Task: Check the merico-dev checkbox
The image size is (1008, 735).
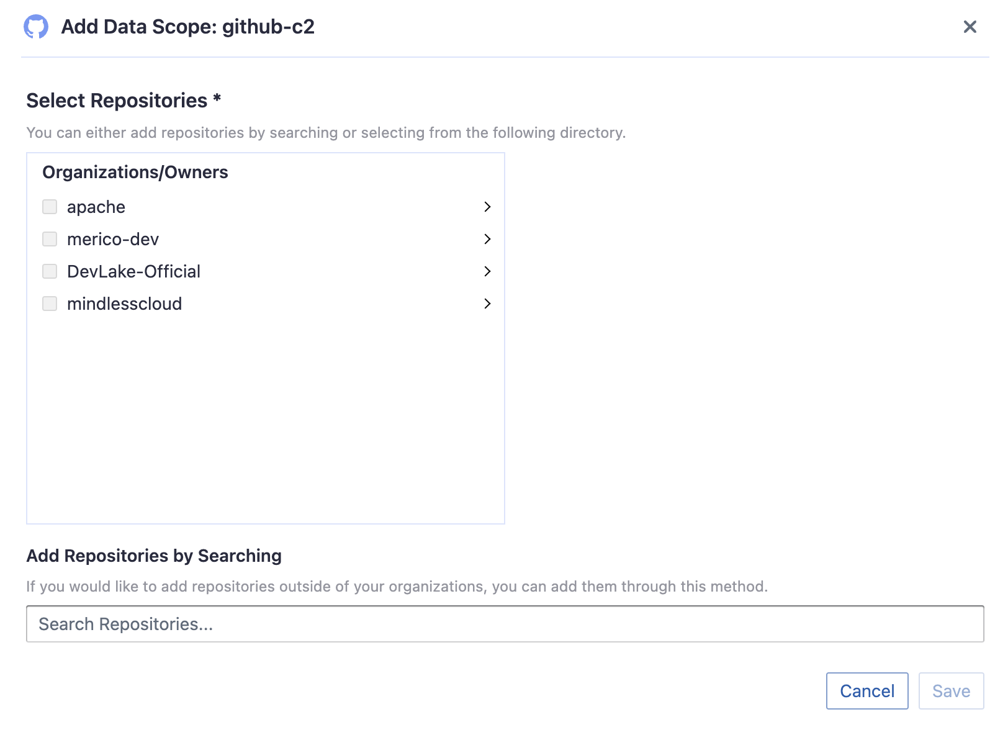Action: (x=50, y=239)
